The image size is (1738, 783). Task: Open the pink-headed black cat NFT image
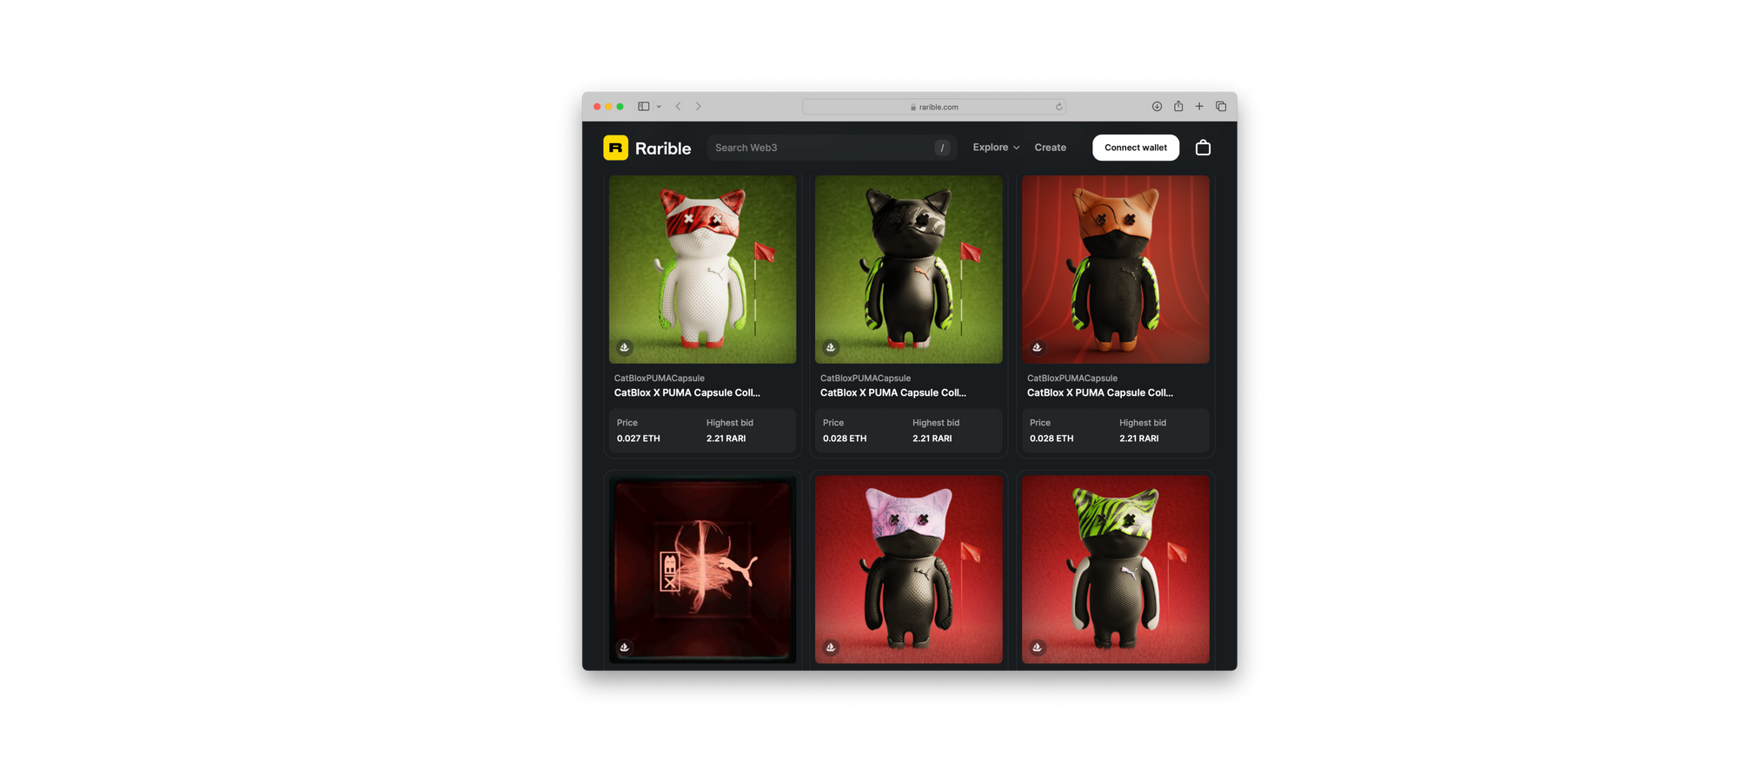coord(909,569)
